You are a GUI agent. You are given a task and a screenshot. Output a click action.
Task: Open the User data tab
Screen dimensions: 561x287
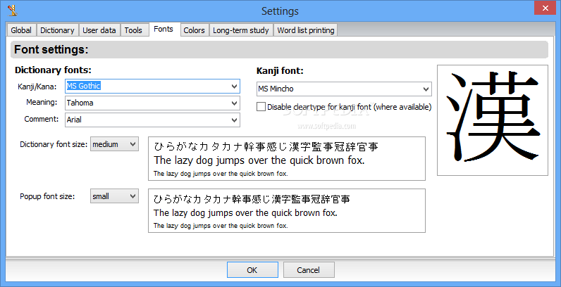click(x=99, y=30)
